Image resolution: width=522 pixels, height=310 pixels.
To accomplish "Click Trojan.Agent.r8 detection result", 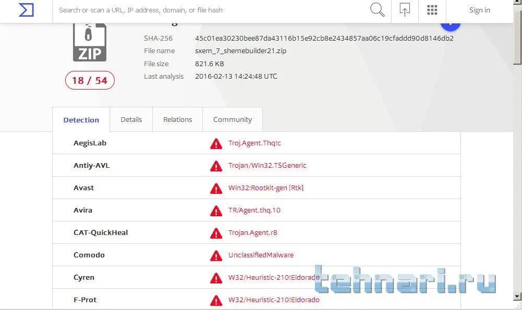I will click(252, 232).
